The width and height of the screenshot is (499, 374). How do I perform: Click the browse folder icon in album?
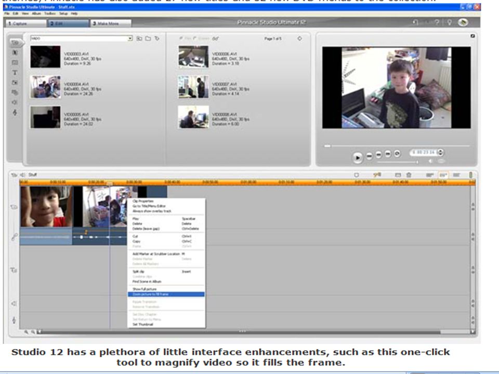[148, 38]
